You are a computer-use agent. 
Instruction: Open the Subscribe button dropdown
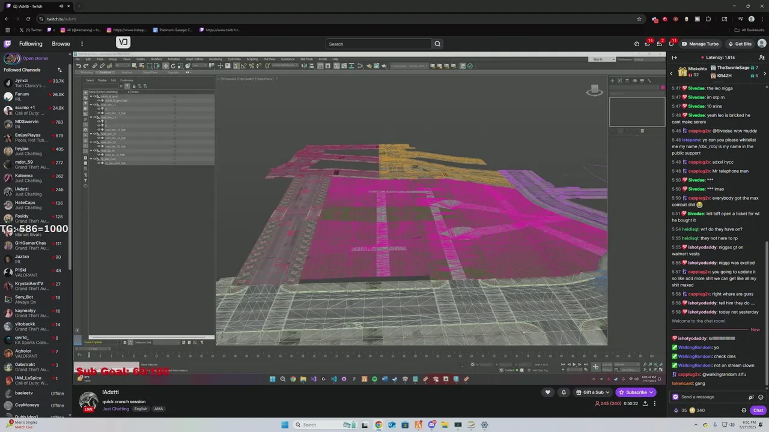click(651, 392)
